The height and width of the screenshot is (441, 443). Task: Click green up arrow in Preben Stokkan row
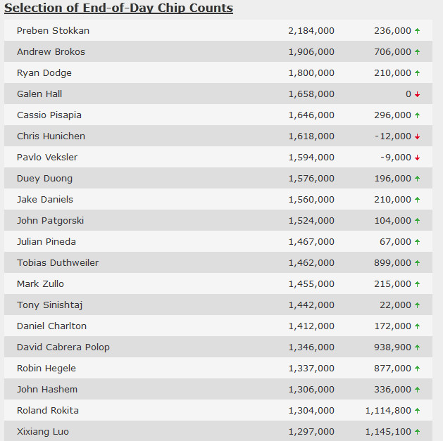[417, 31]
